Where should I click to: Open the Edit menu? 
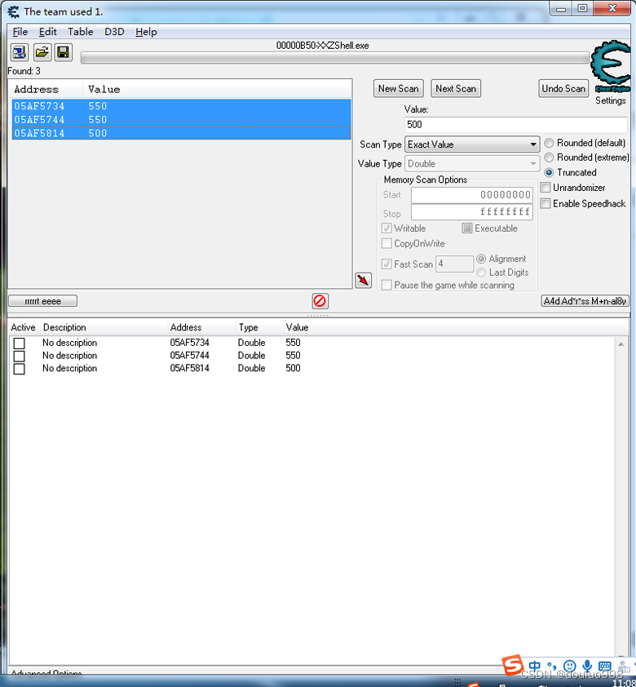pyautogui.click(x=48, y=32)
